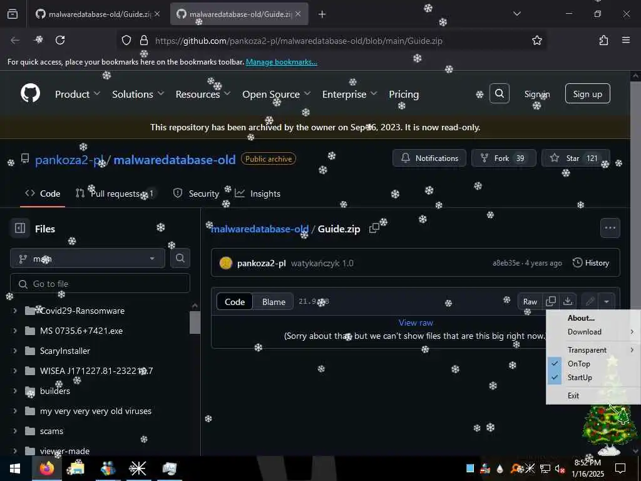Collapse the file tree panel icon
Viewport: 641px width, 481px height.
pos(20,228)
